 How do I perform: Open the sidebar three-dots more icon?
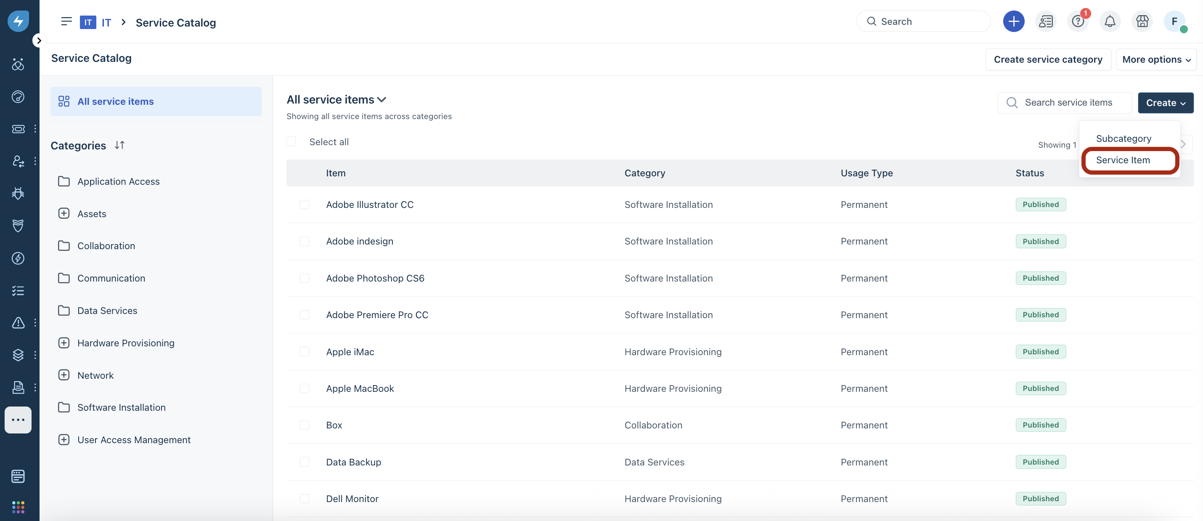[18, 420]
